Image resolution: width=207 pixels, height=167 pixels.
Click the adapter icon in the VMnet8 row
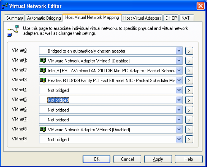pyautogui.click(x=43, y=129)
